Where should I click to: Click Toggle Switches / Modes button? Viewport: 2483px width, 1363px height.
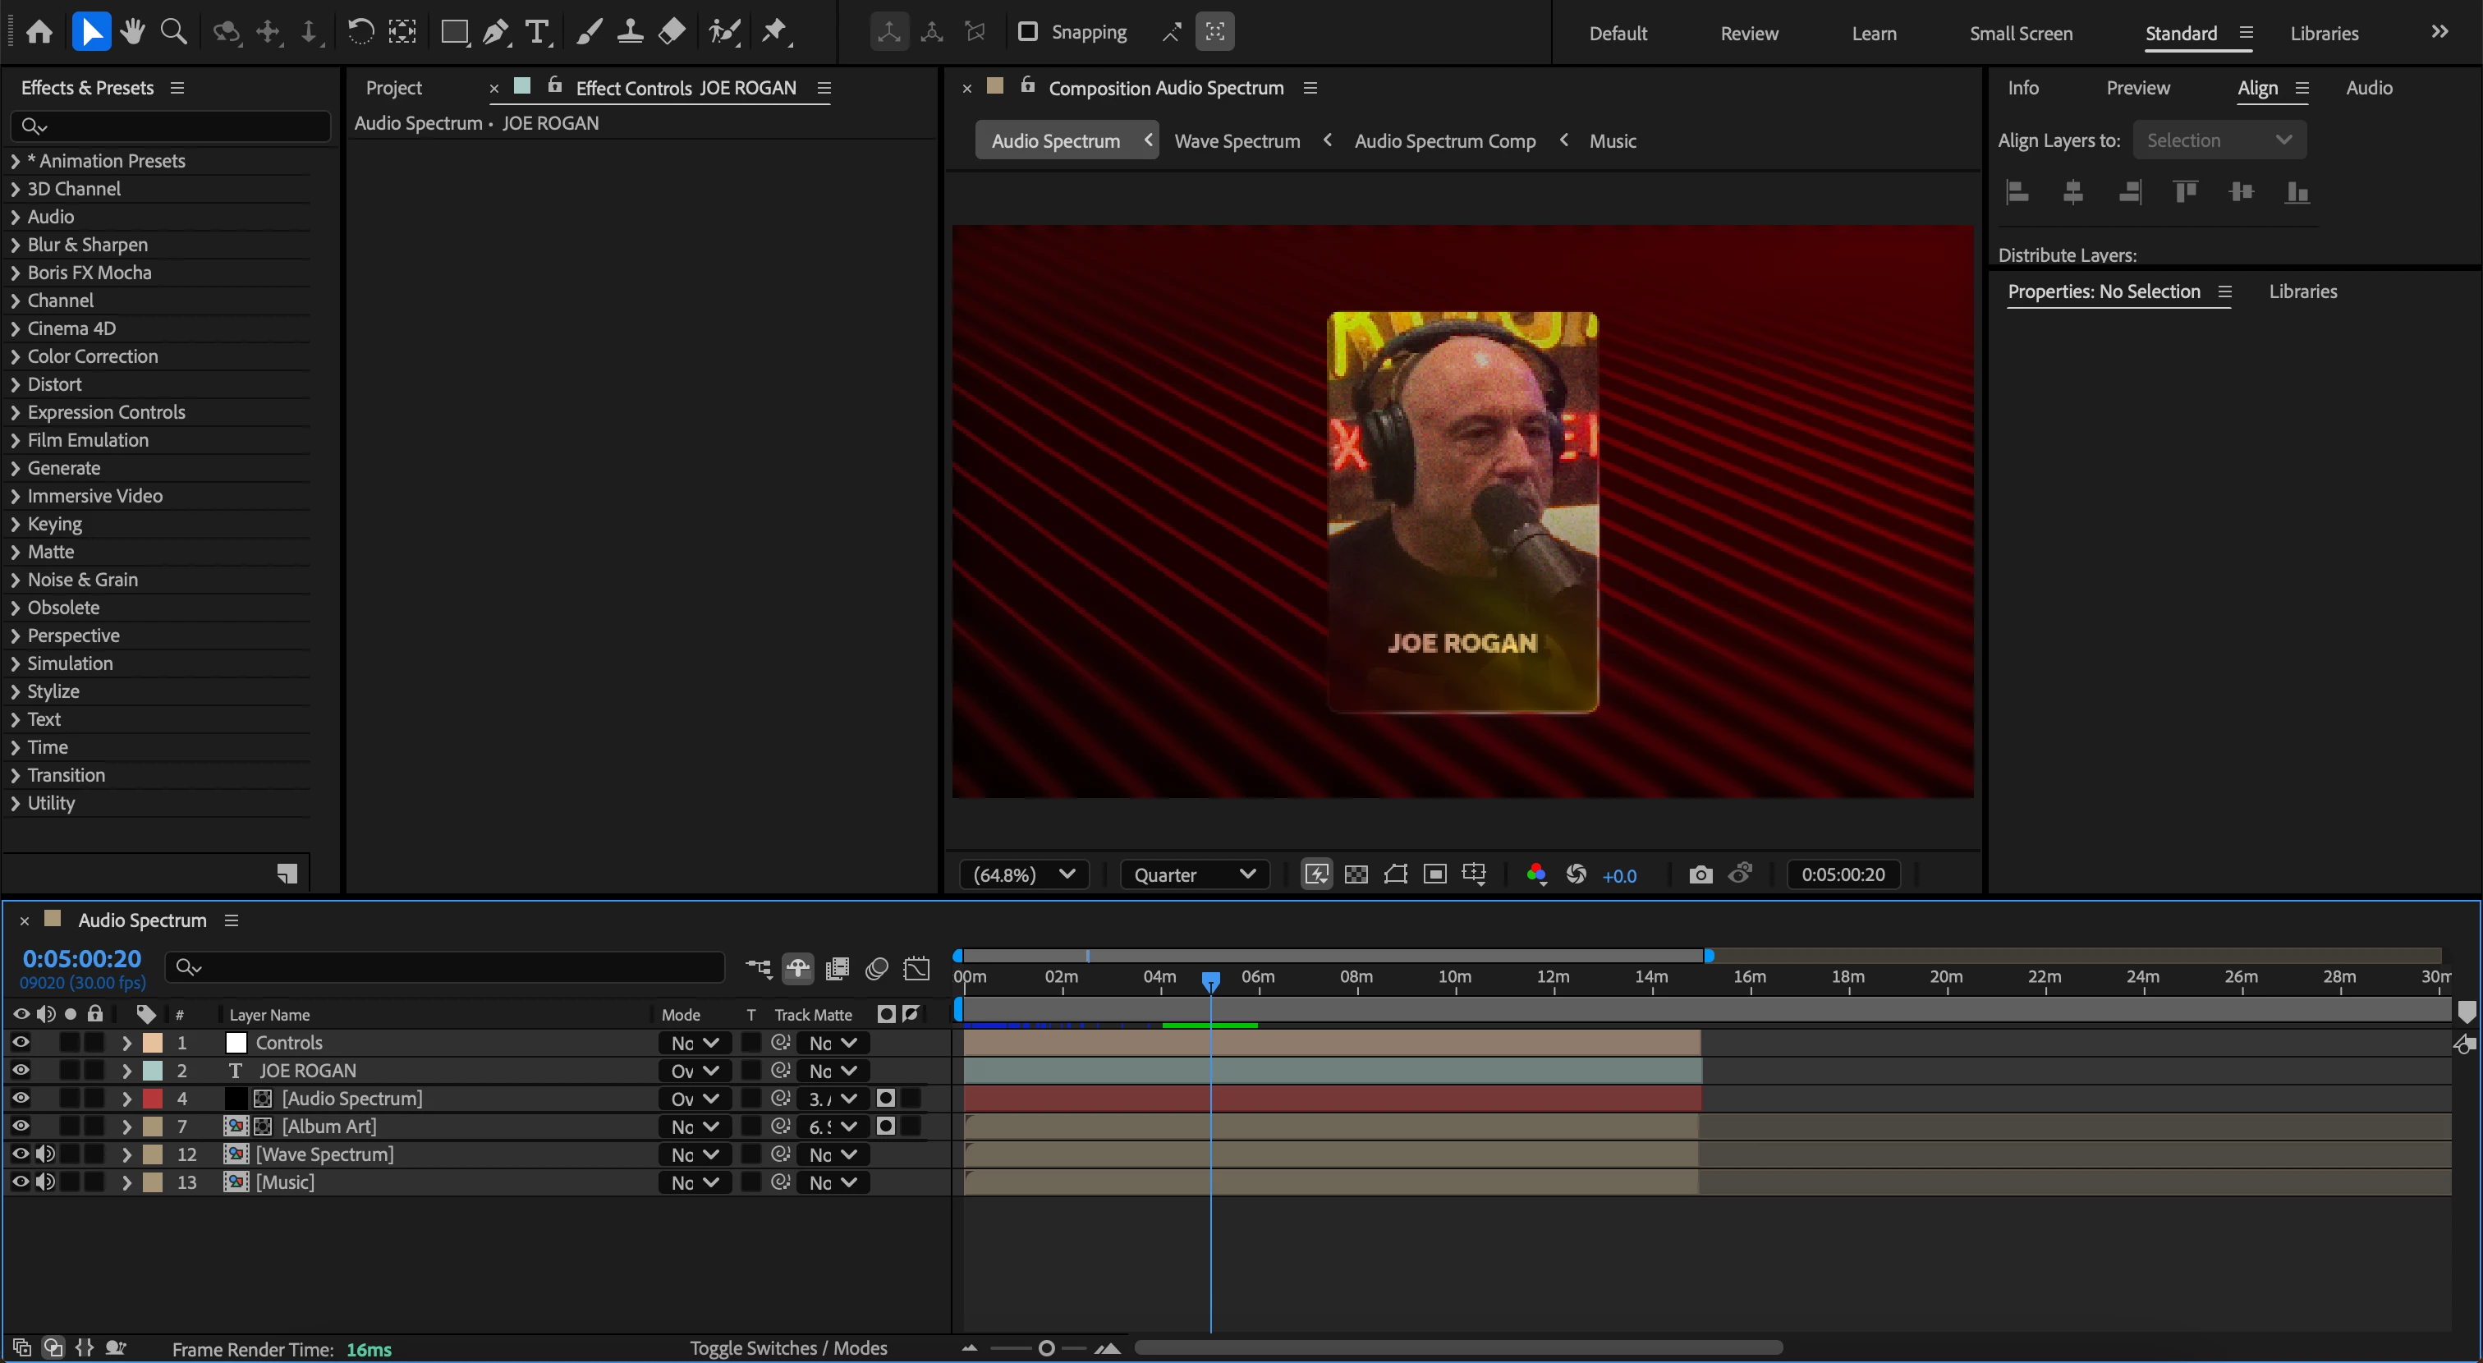(x=788, y=1347)
